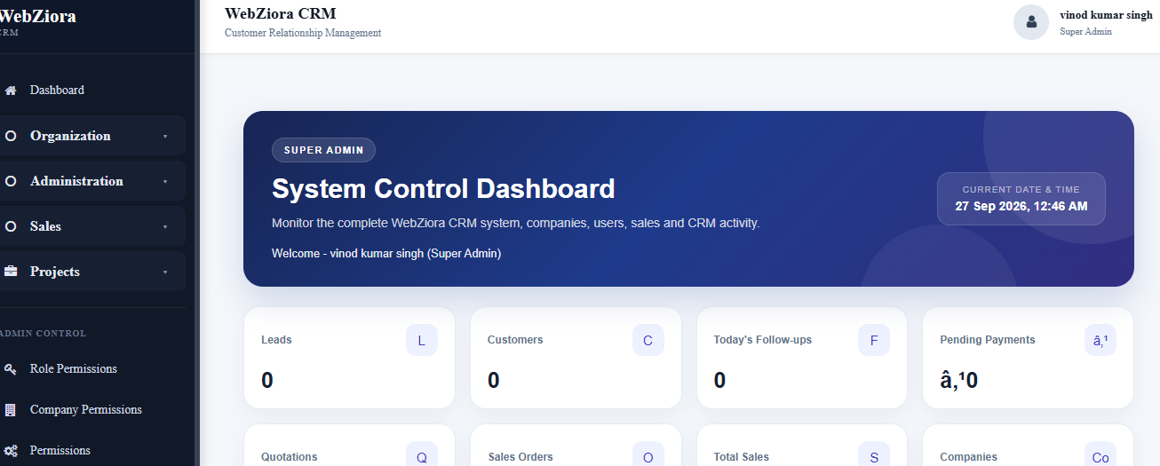Open the Projects menu section
The width and height of the screenshot is (1160, 466).
[91, 272]
